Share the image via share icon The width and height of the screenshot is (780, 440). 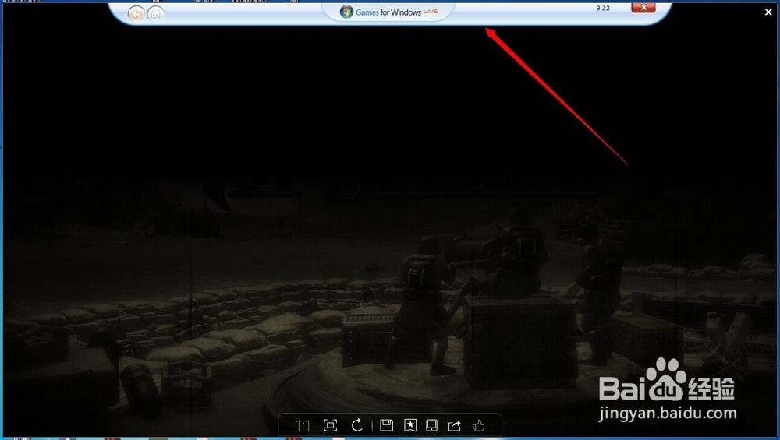point(455,426)
